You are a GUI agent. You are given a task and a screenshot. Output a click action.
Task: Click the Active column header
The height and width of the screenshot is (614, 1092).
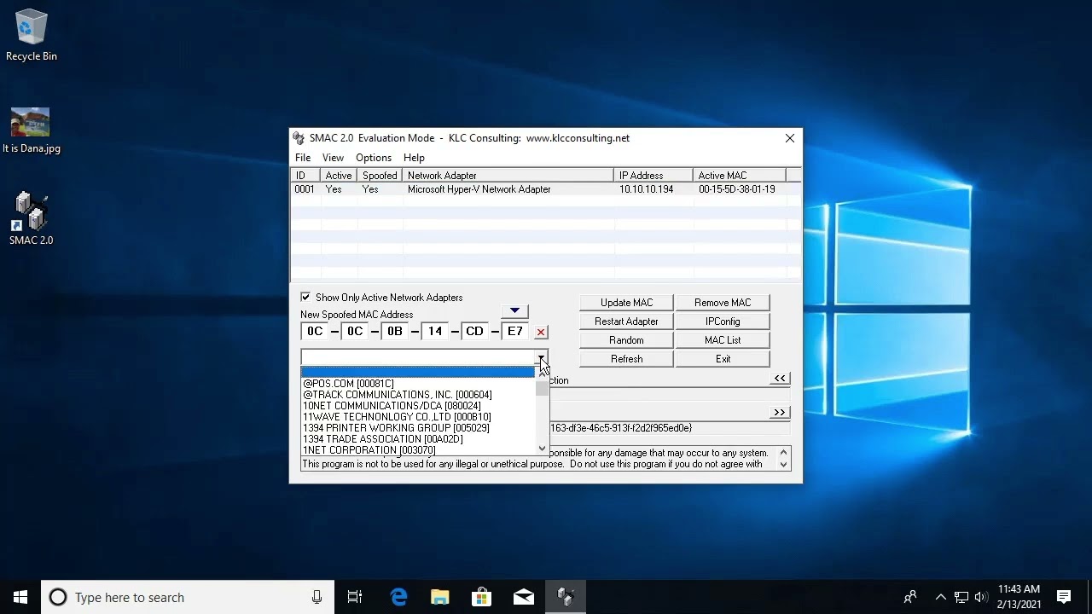tap(339, 176)
